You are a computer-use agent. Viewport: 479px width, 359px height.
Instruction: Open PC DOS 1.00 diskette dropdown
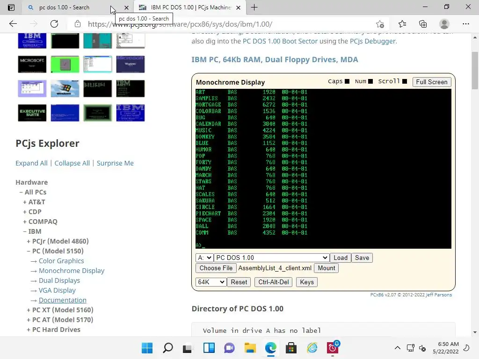tap(272, 258)
